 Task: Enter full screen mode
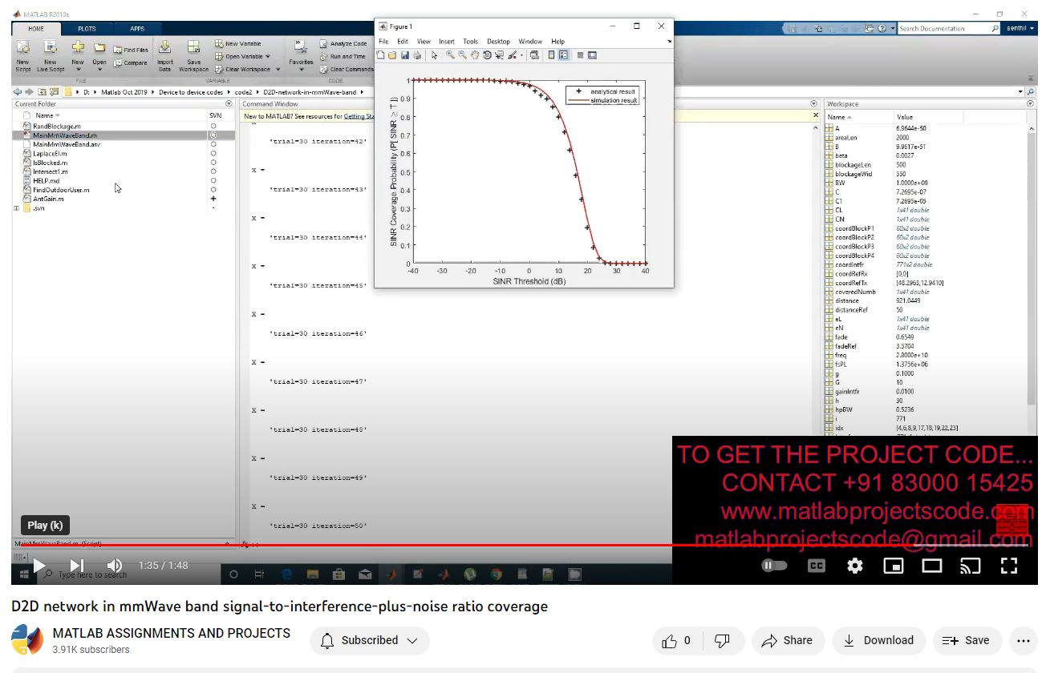(1008, 566)
